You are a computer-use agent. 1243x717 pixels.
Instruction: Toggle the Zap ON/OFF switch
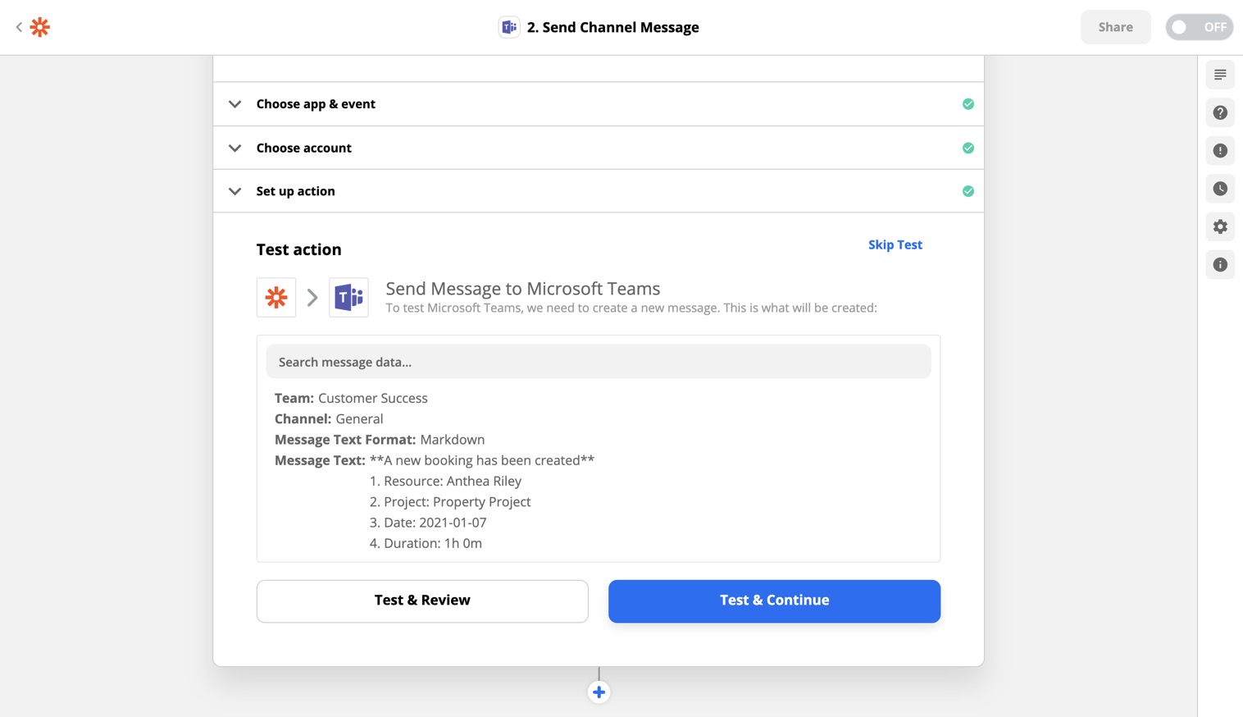coord(1200,27)
